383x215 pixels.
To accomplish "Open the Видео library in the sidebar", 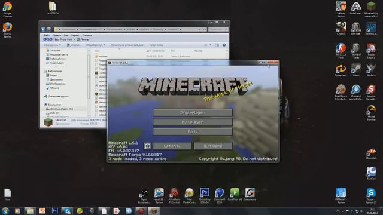I will point(51,75).
